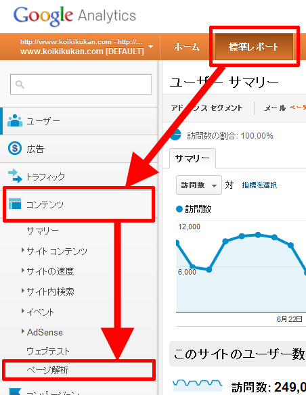Select サイトの速度 in sidebar
306x395 pixels.
tap(50, 271)
